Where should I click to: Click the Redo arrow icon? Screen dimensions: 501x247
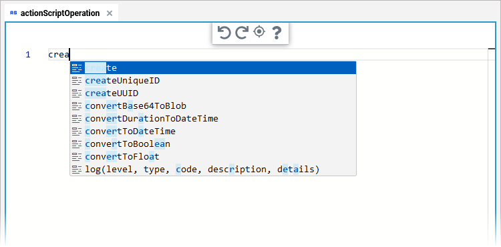pyautogui.click(x=242, y=32)
